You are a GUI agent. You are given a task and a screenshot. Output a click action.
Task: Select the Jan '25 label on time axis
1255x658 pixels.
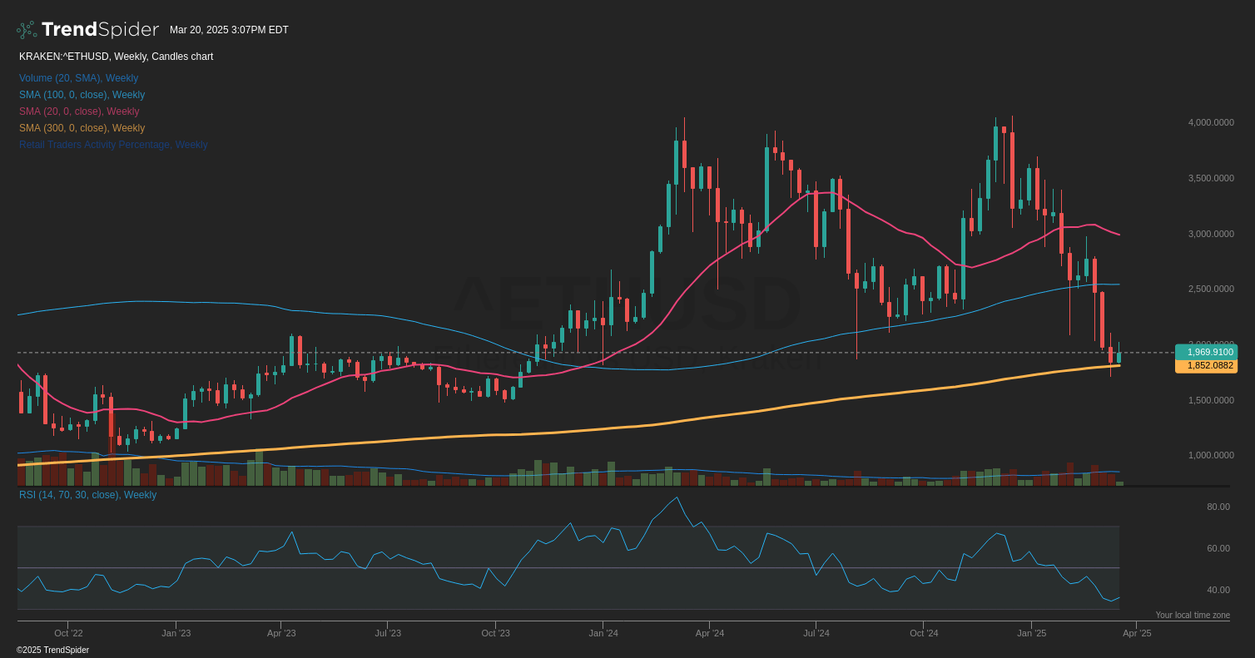point(1031,633)
